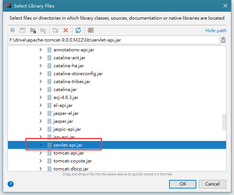The height and width of the screenshot is (195, 234).
Task: Create a new folder via toolbar icon
Action: [55, 30]
